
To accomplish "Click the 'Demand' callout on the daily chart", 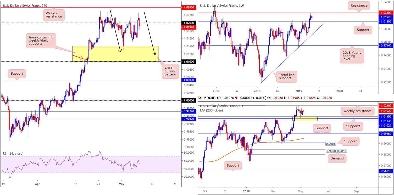I will 337,158.
